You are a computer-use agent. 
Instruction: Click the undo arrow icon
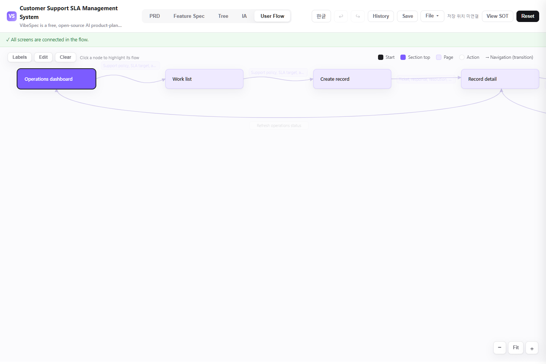pyautogui.click(x=341, y=16)
